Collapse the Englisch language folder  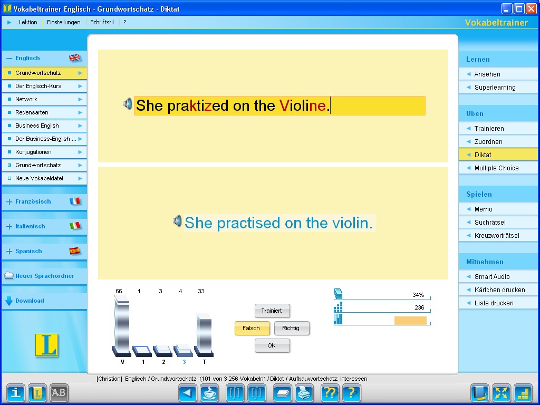click(x=9, y=58)
